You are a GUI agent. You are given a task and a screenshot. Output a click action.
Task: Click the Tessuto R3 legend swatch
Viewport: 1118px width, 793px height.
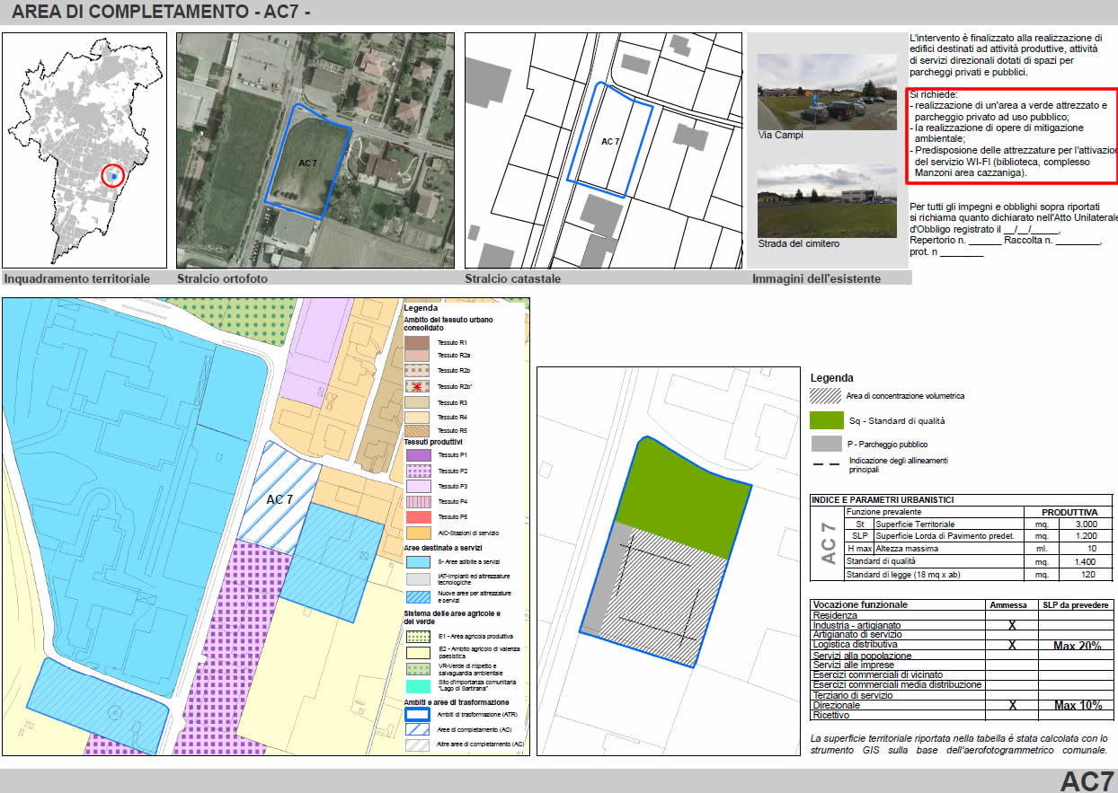(418, 402)
